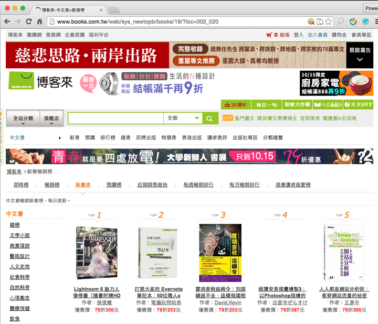Open the 全站分類 dropdown
This screenshot has height=324, width=378.
(x=23, y=118)
